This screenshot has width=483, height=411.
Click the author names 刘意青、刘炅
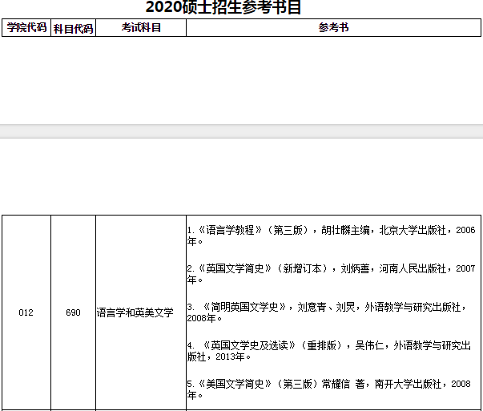tap(326, 307)
